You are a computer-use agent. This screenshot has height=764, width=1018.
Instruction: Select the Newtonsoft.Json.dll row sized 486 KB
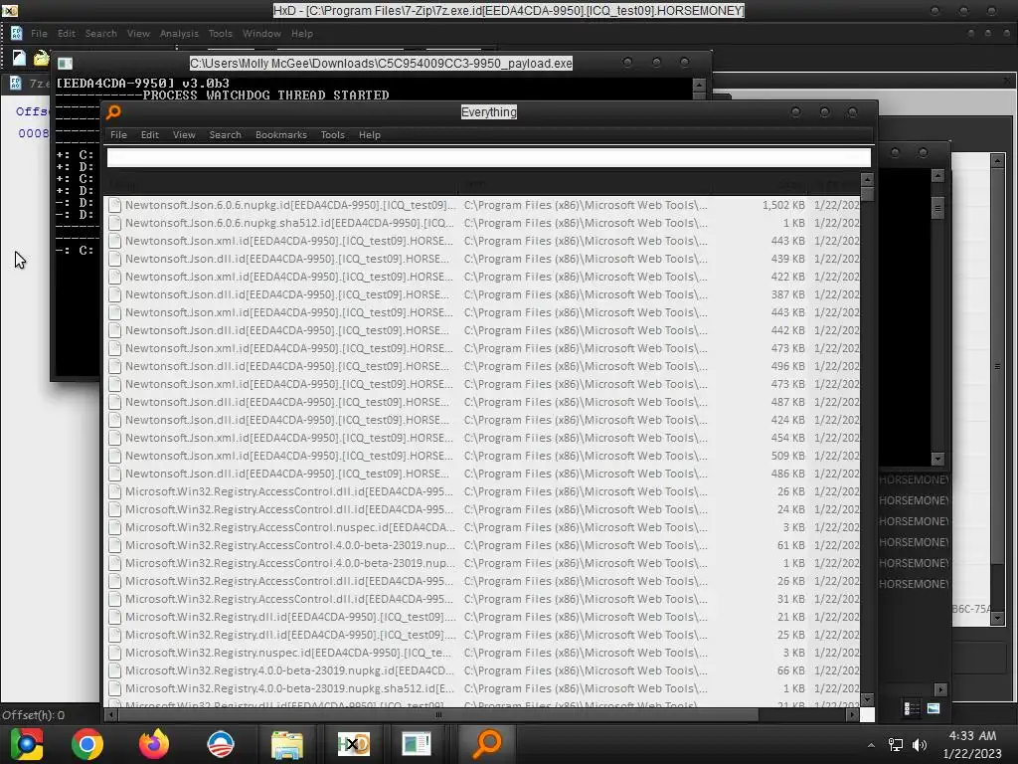(x=484, y=474)
